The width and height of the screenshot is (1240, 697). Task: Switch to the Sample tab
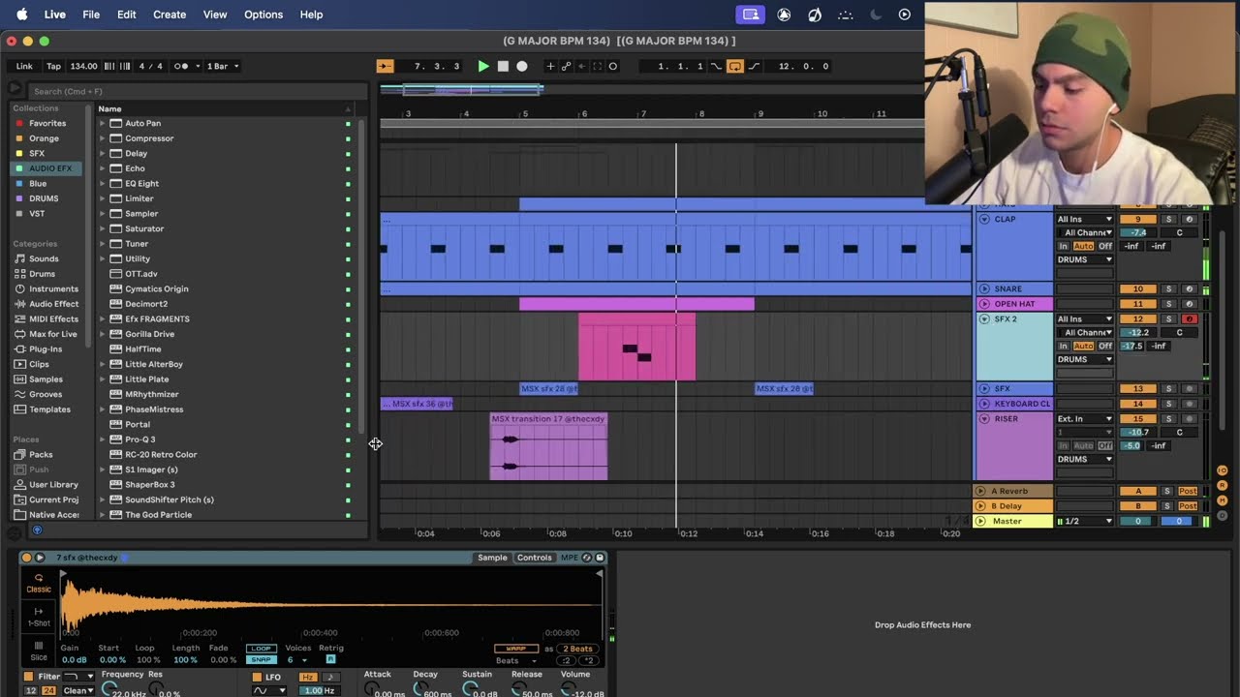(x=492, y=558)
